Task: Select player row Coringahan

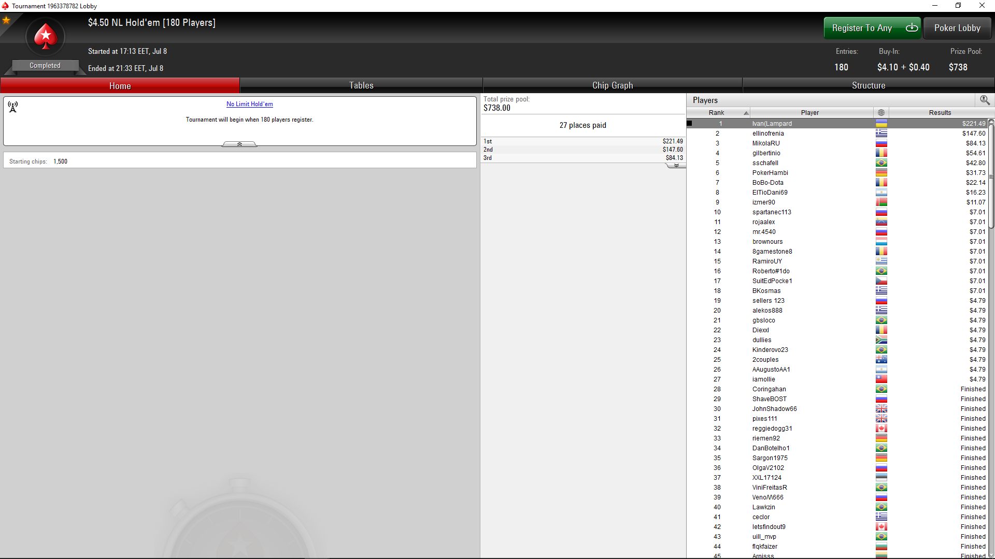Action: coord(837,389)
